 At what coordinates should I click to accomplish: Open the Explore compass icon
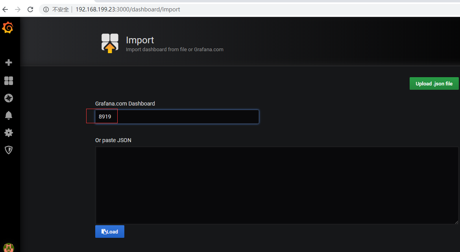9,98
